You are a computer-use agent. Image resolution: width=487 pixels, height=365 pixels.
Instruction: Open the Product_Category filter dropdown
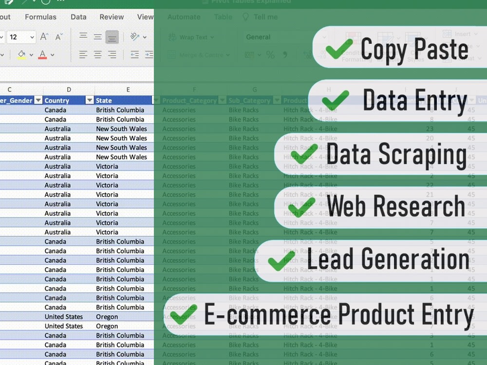point(222,100)
